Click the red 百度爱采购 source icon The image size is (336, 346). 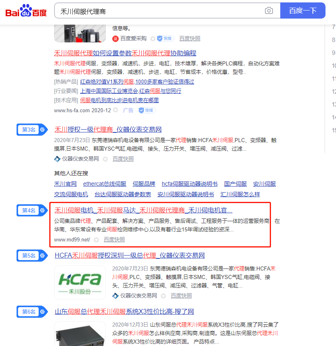coord(115,39)
